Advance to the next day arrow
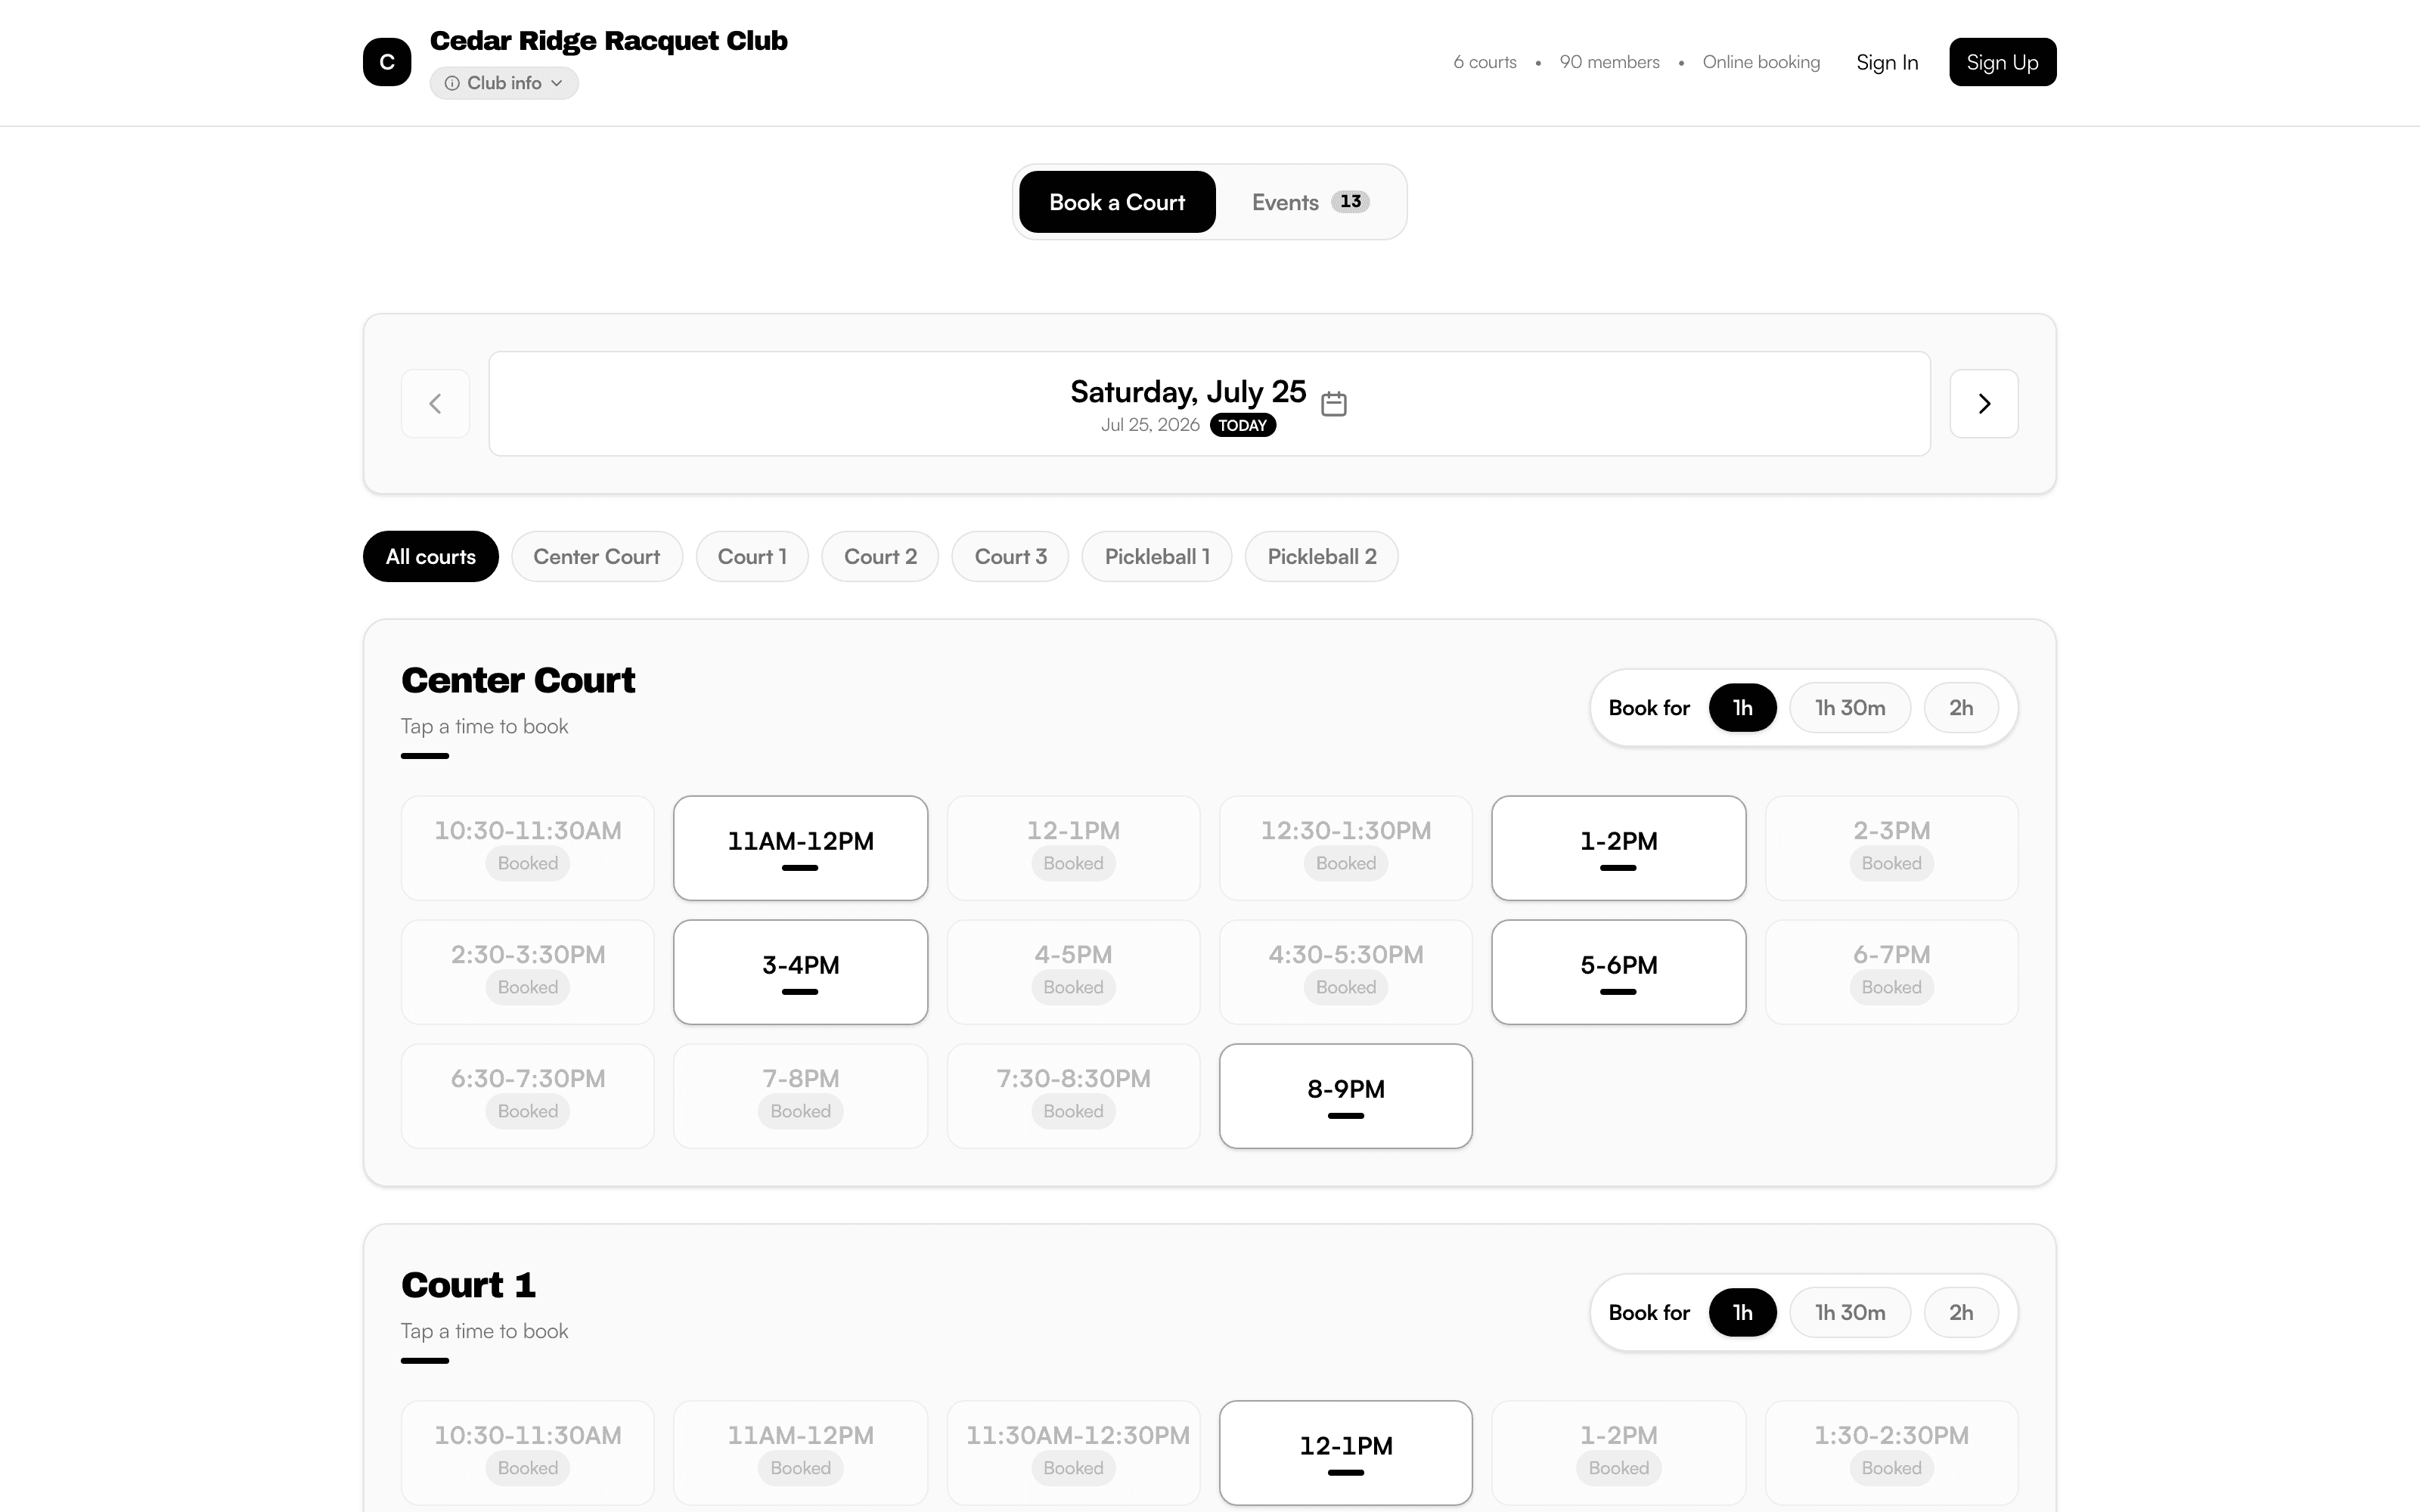This screenshot has width=2420, height=1512. (1984, 404)
